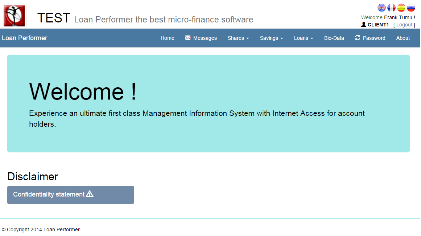The height and width of the screenshot is (236, 421).
Task: Switch language to English via UK flag
Action: (381, 8)
